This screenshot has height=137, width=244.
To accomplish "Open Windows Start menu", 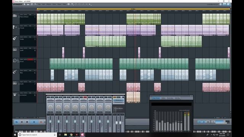I will (x=15, y=135).
